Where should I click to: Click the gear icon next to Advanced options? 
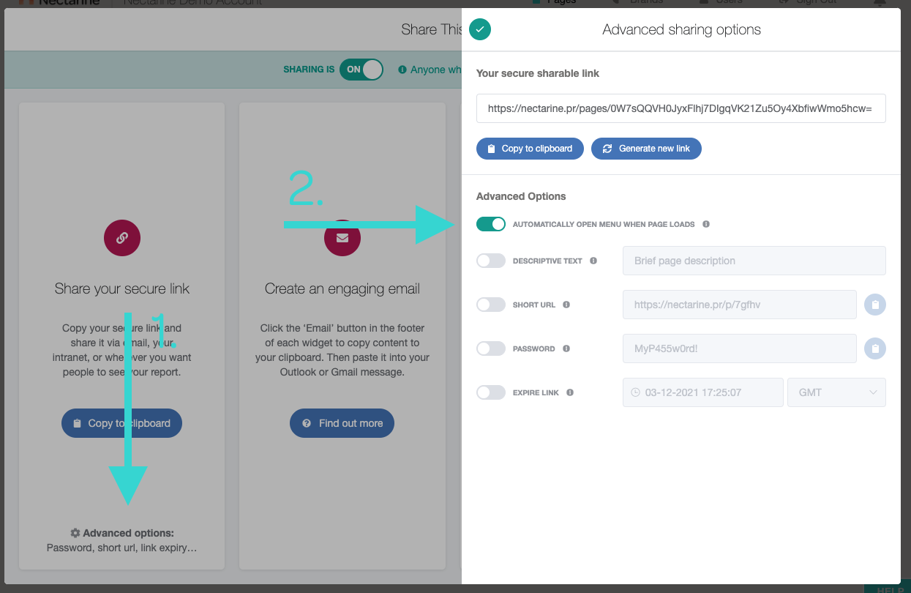point(75,533)
